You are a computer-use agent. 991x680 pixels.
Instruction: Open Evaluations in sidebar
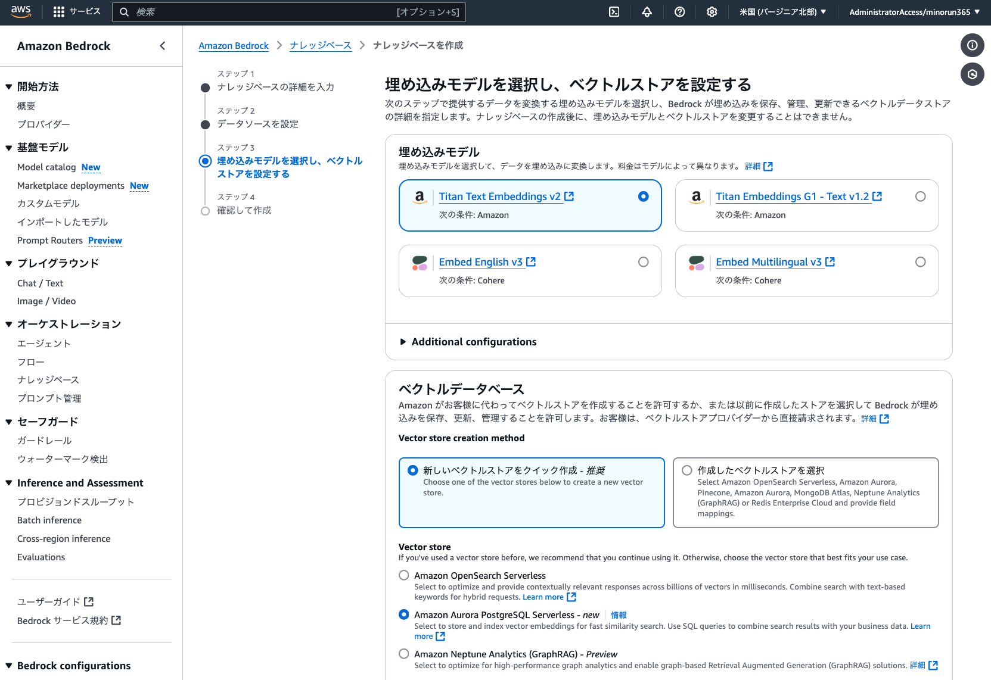point(41,557)
